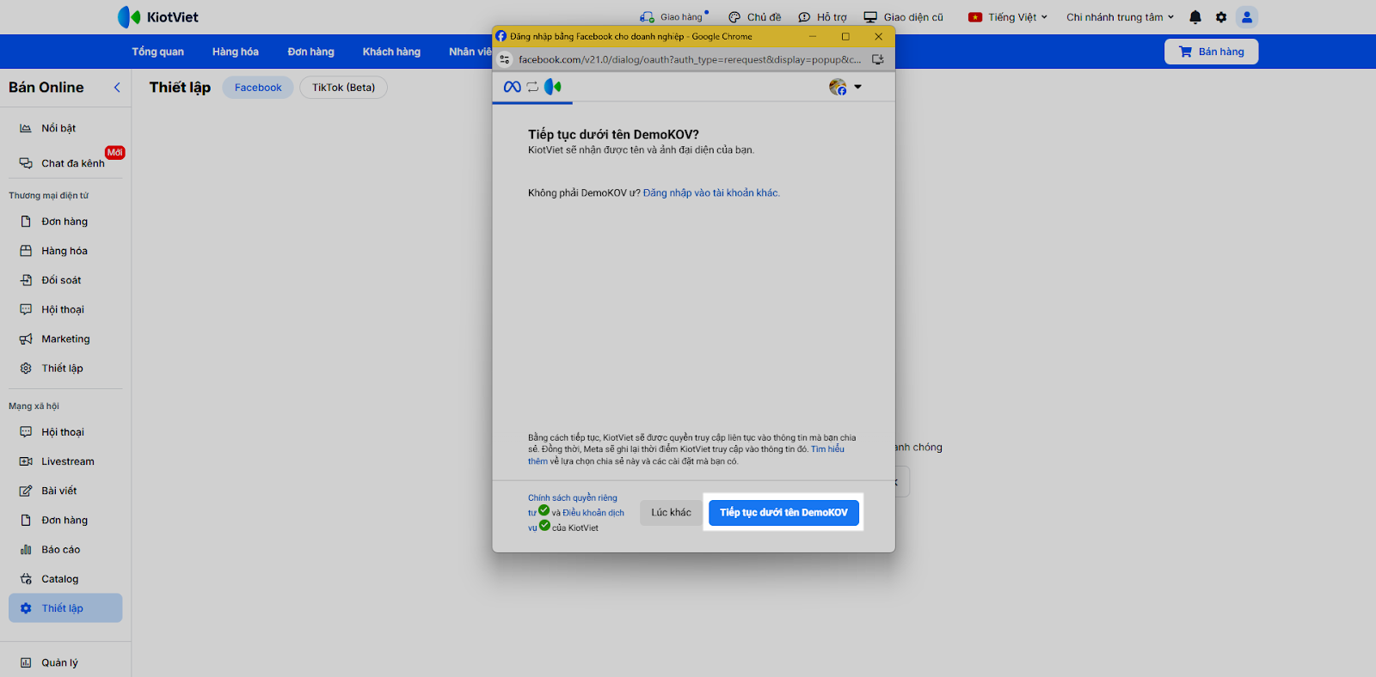Viewport: 1376px width, 677px height.
Task: Click the Đăng nhập vào tài khoản khác link
Action: (x=711, y=193)
